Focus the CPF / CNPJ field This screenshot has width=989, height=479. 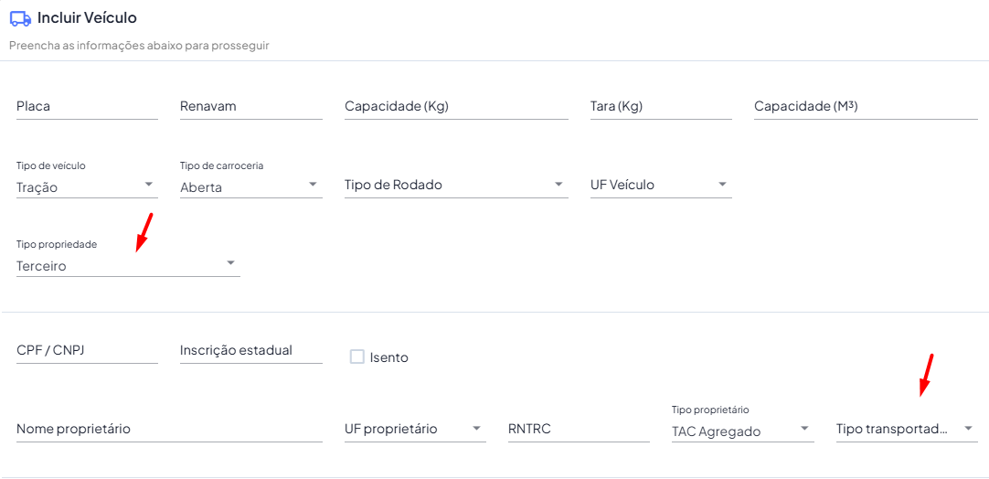point(87,350)
